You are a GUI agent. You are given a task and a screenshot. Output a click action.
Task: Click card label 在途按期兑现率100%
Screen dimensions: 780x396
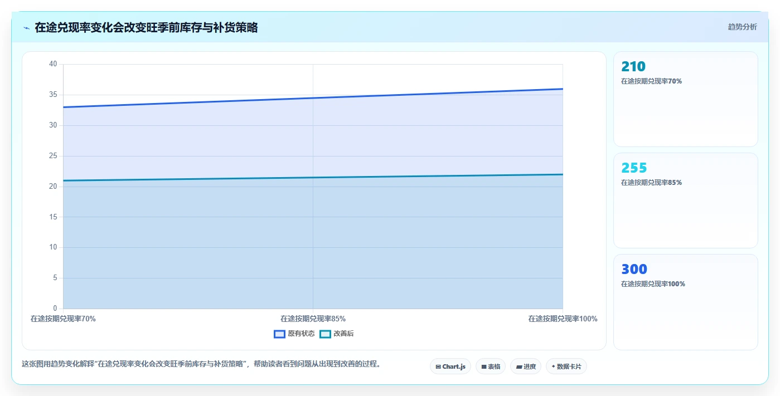(653, 284)
